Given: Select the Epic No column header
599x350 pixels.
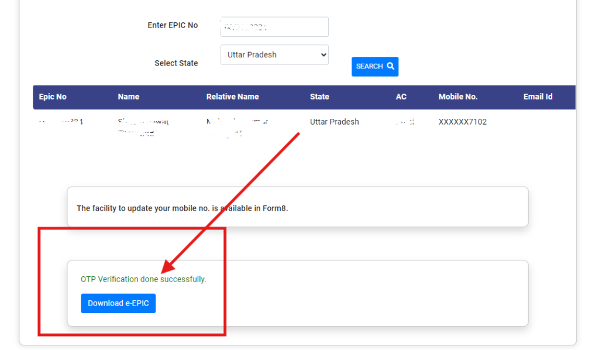Looking at the screenshot, I should click(53, 97).
